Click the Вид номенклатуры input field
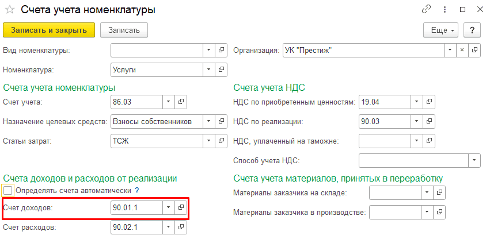 pyautogui.click(x=157, y=50)
